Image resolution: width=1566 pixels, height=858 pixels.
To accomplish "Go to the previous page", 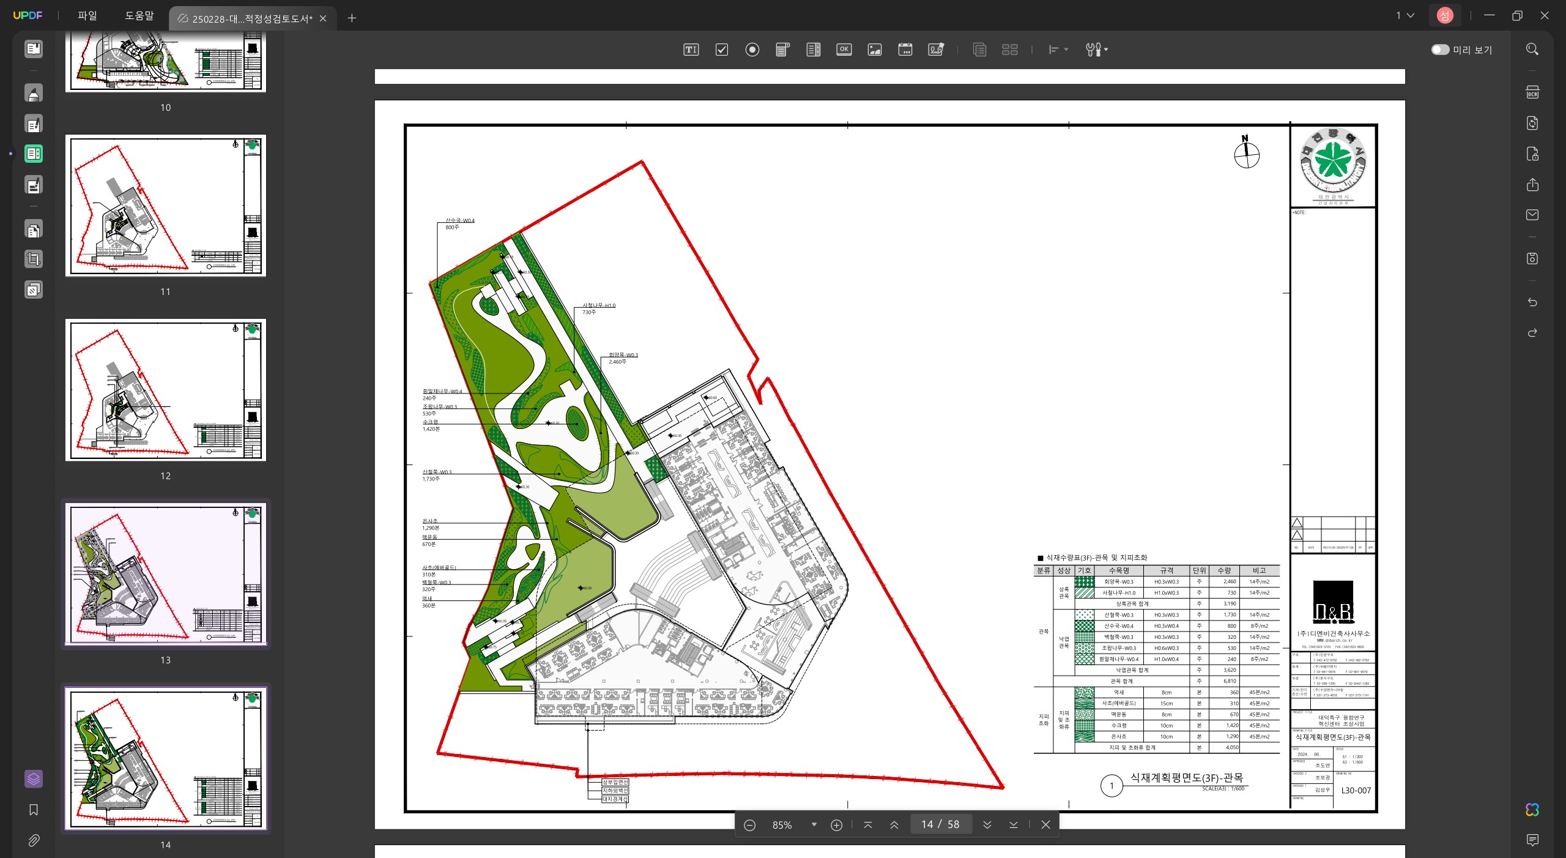I will (894, 825).
